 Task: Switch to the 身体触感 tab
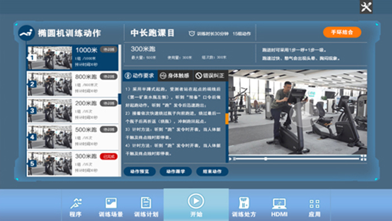pyautogui.click(x=175, y=75)
